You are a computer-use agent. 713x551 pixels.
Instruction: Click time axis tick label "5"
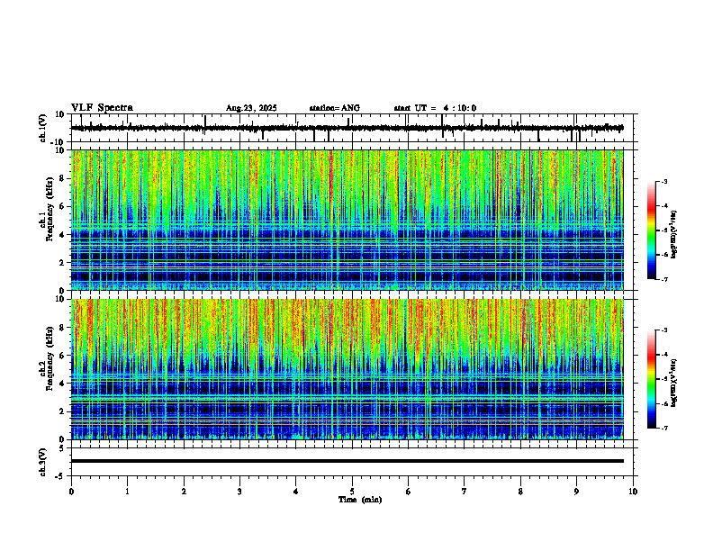[352, 492]
